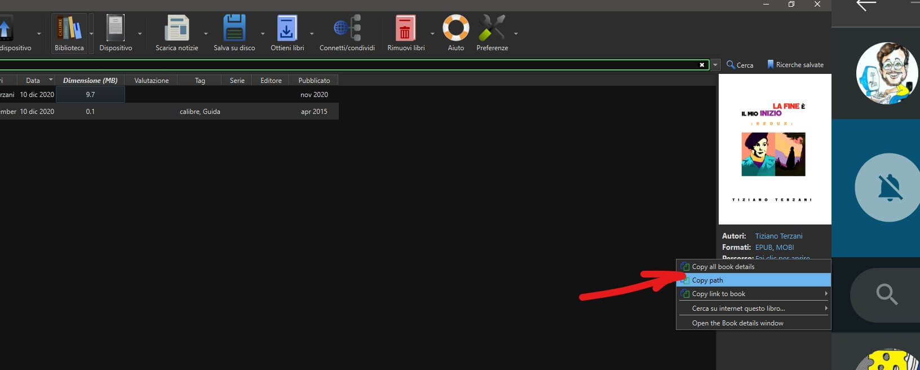Click the Salva su disco icon

pos(234,28)
